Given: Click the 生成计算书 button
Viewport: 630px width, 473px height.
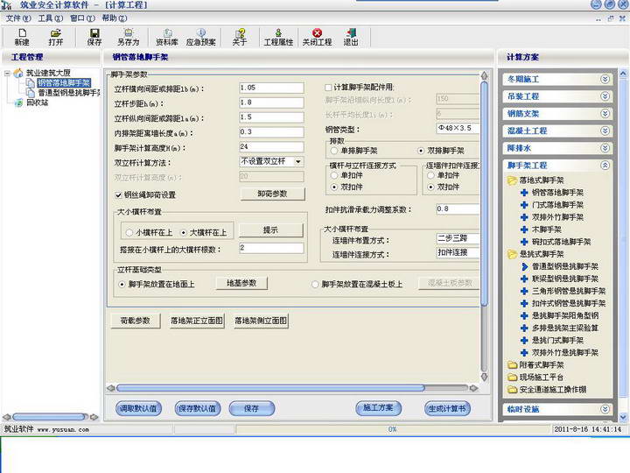Looking at the screenshot, I should pyautogui.click(x=447, y=408).
